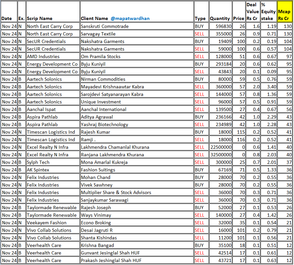294x265 pixels.
Task: Select client cell 'Nirman Commodities'
Action: (137, 79)
